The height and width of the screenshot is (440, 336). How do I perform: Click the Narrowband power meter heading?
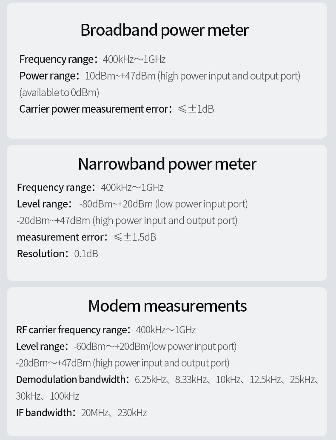click(x=167, y=164)
